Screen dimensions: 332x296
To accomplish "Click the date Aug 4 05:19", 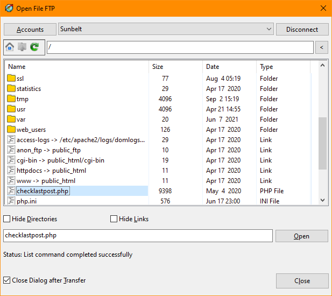I will [223, 79].
